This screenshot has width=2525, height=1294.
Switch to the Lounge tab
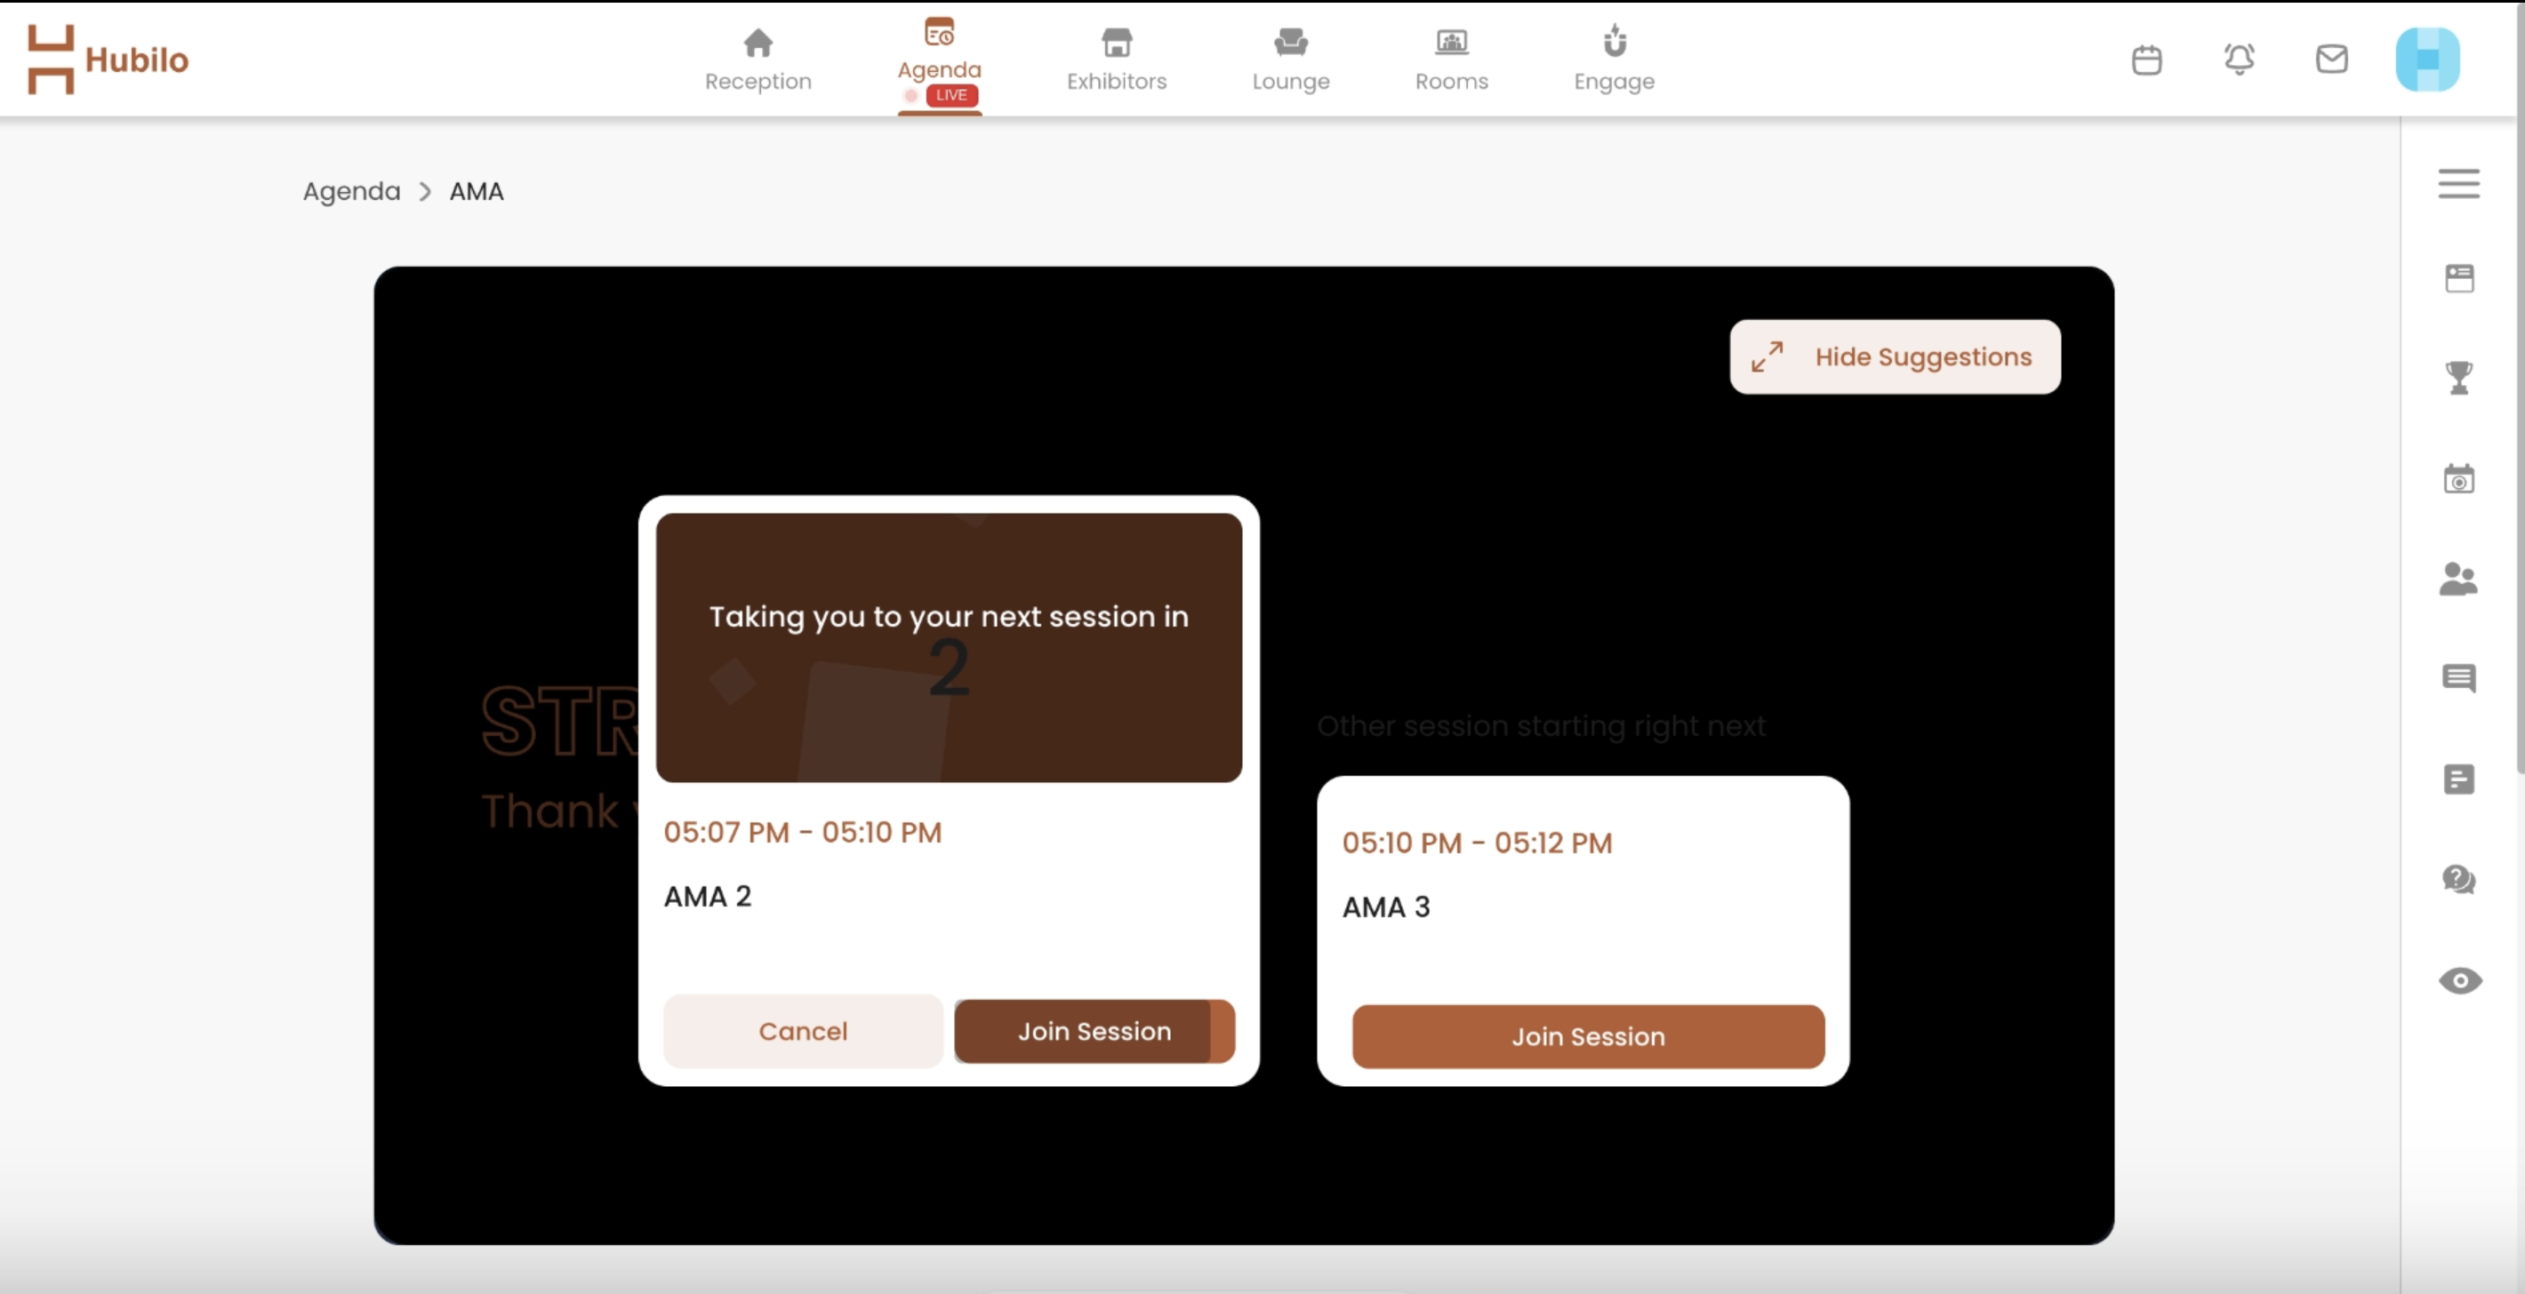[x=1290, y=60]
